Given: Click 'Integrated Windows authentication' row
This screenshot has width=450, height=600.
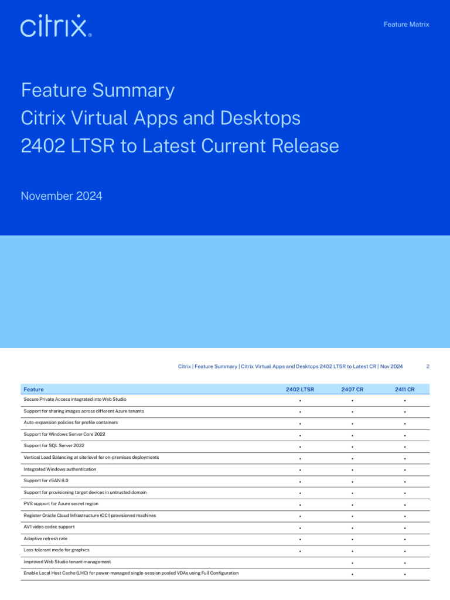Looking at the screenshot, I should (x=225, y=469).
